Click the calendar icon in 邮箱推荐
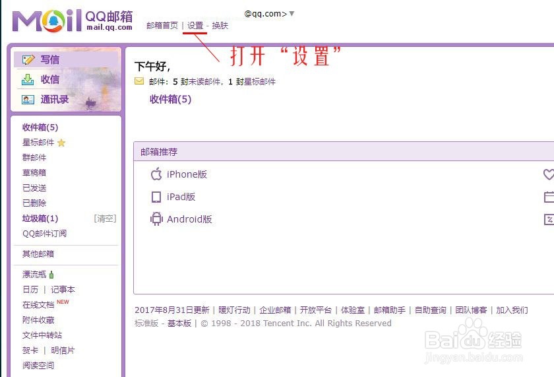Screen dimensions: 554x377 pos(549,197)
